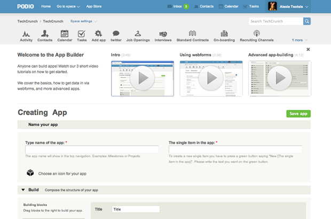Click the Type name of the app field
This screenshot has width=331, height=219.
[92, 150]
